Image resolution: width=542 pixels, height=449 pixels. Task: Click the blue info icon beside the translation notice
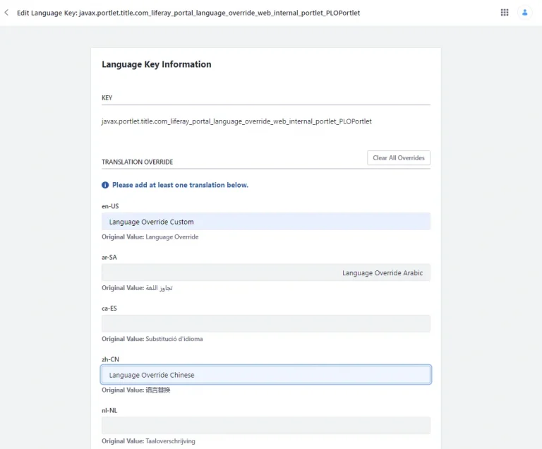click(105, 185)
